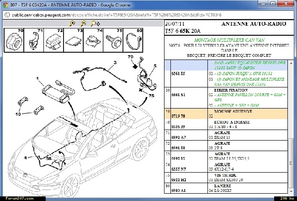
Task: Select part reference 6936 39
Action: (178, 127)
